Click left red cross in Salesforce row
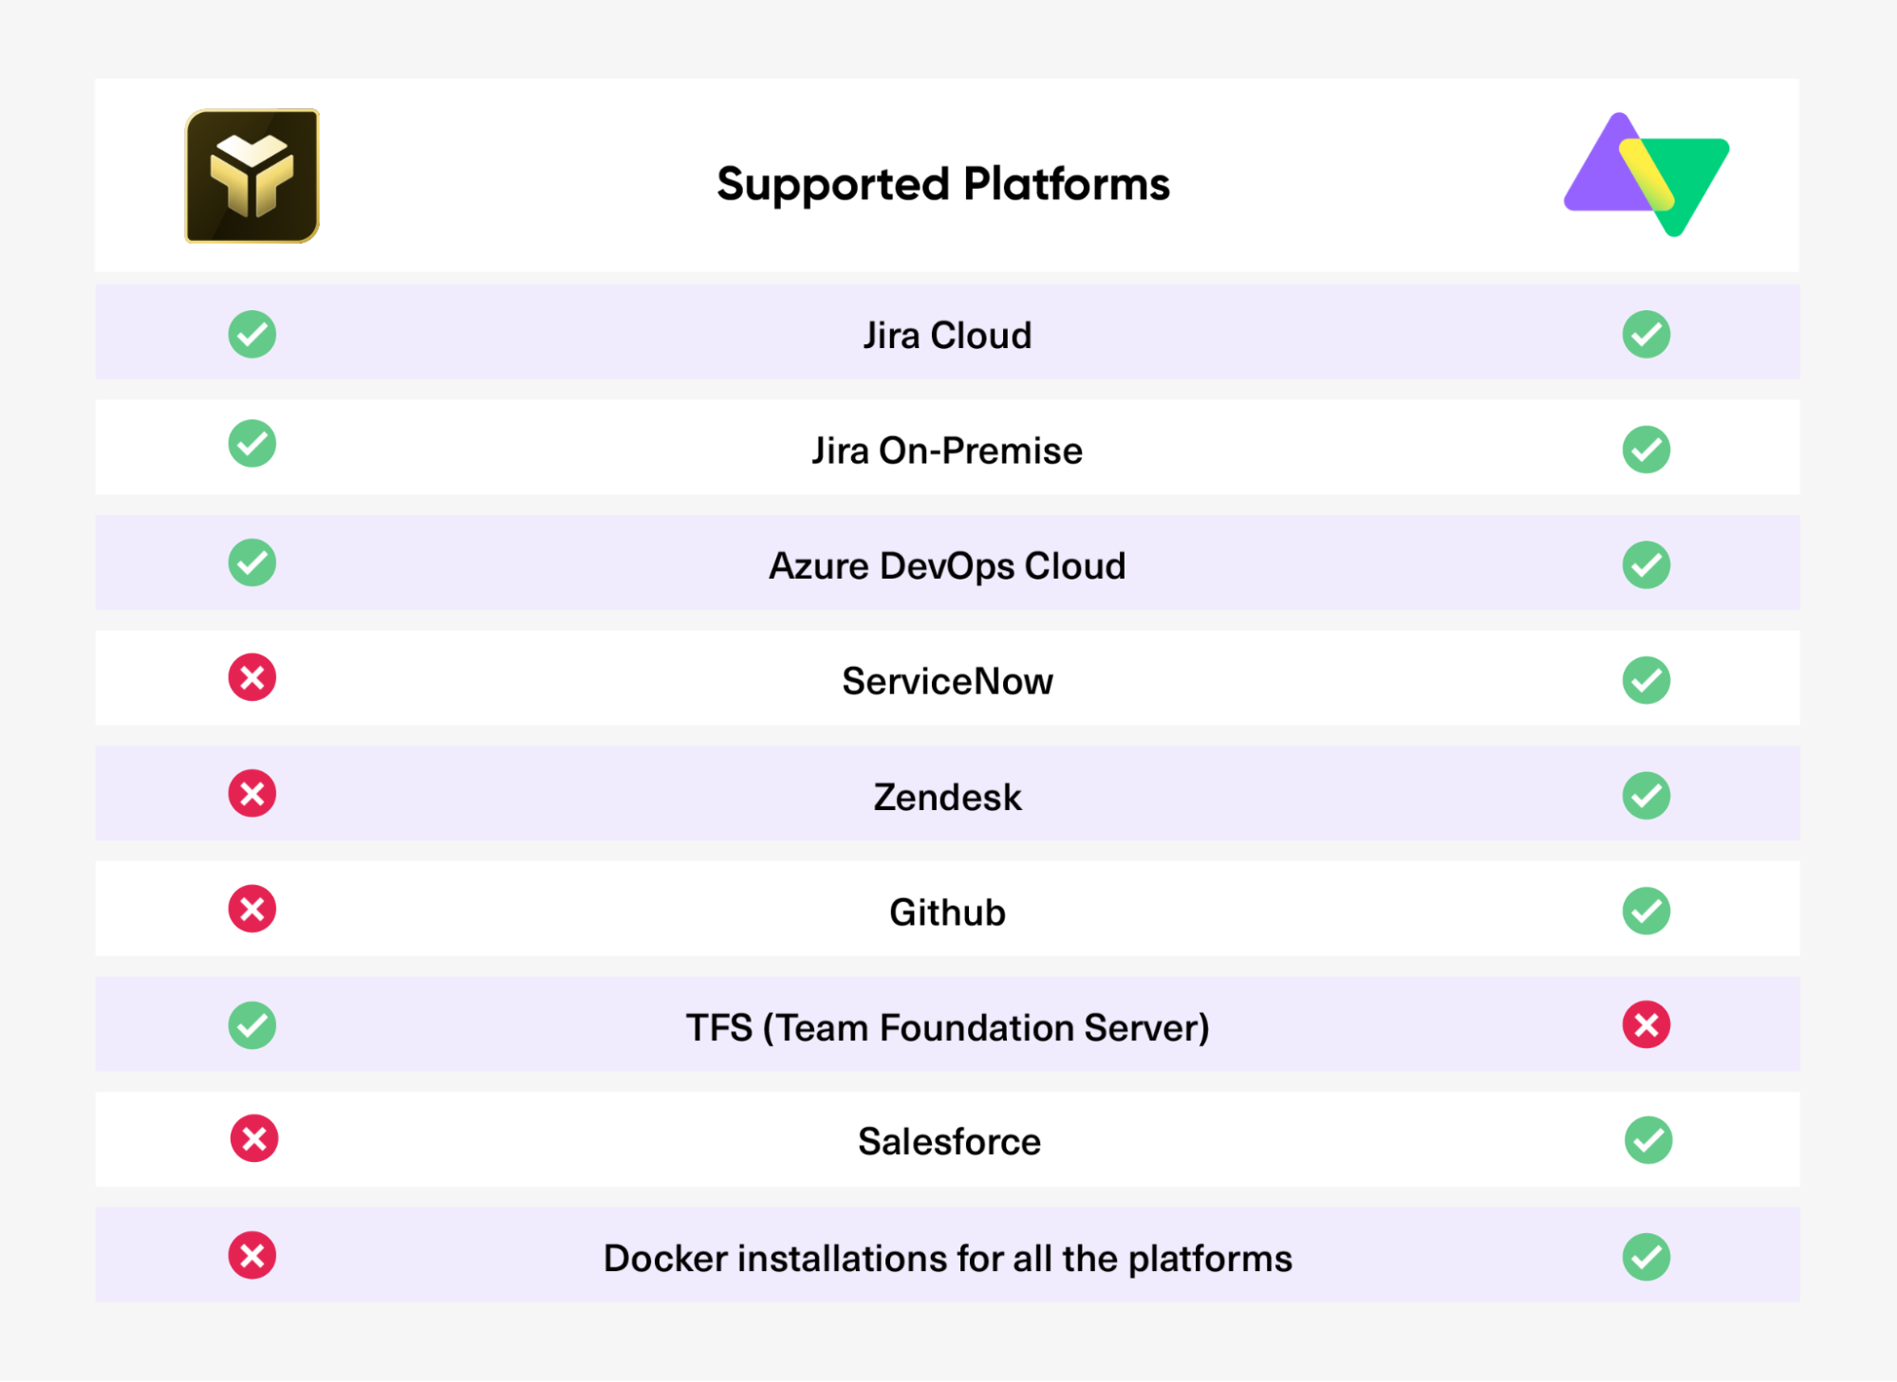This screenshot has width=1897, height=1382. click(253, 1138)
